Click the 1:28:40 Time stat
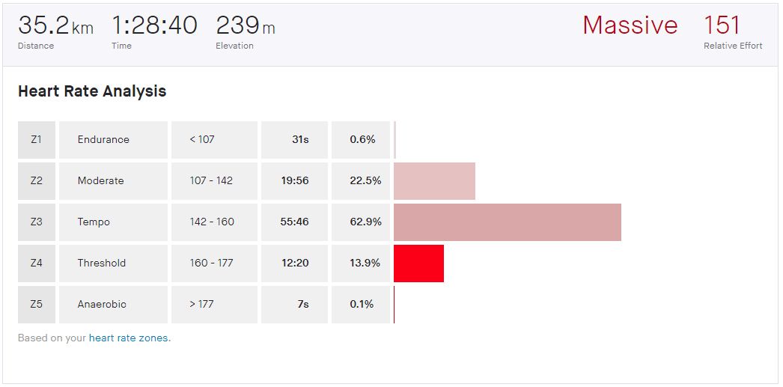 coord(154,25)
